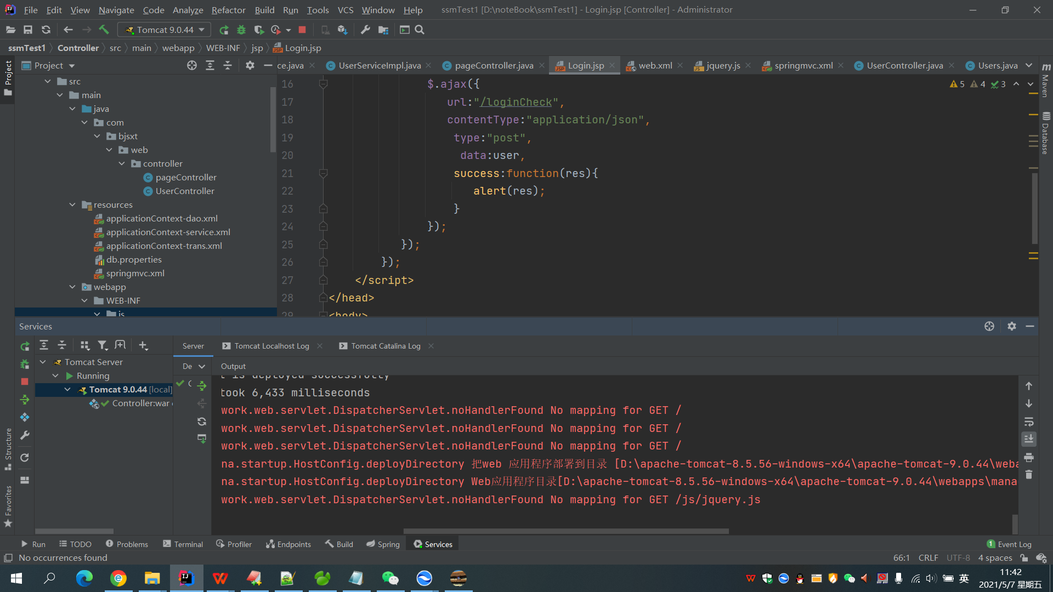Open the Tomcat 9.0.44 run configuration dropdown
This screenshot has width=1053, height=592.
point(165,30)
